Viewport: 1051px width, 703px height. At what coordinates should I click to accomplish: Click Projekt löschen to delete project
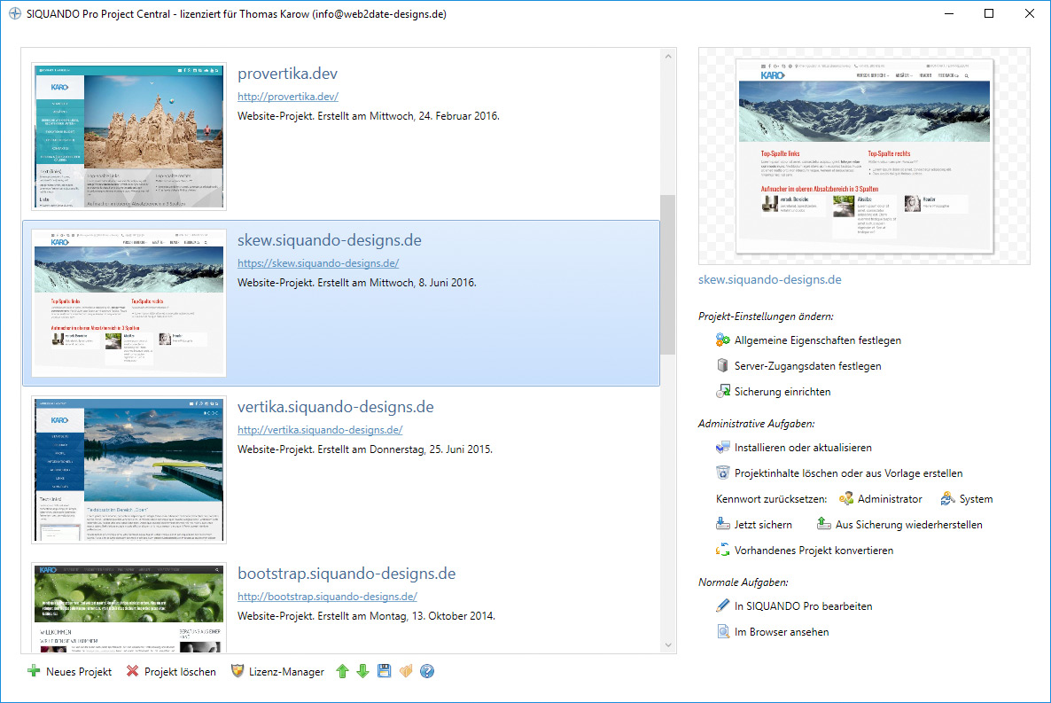click(171, 672)
